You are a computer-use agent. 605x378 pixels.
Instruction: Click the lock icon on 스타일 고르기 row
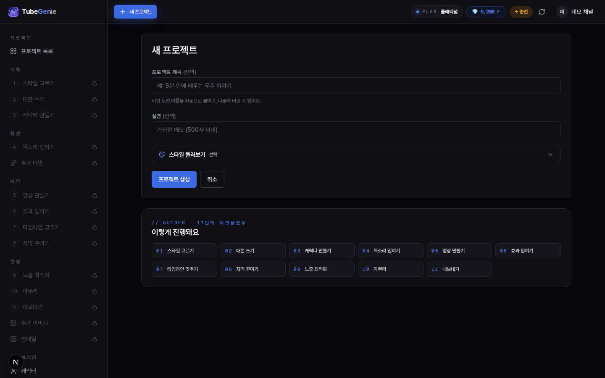coord(95,83)
